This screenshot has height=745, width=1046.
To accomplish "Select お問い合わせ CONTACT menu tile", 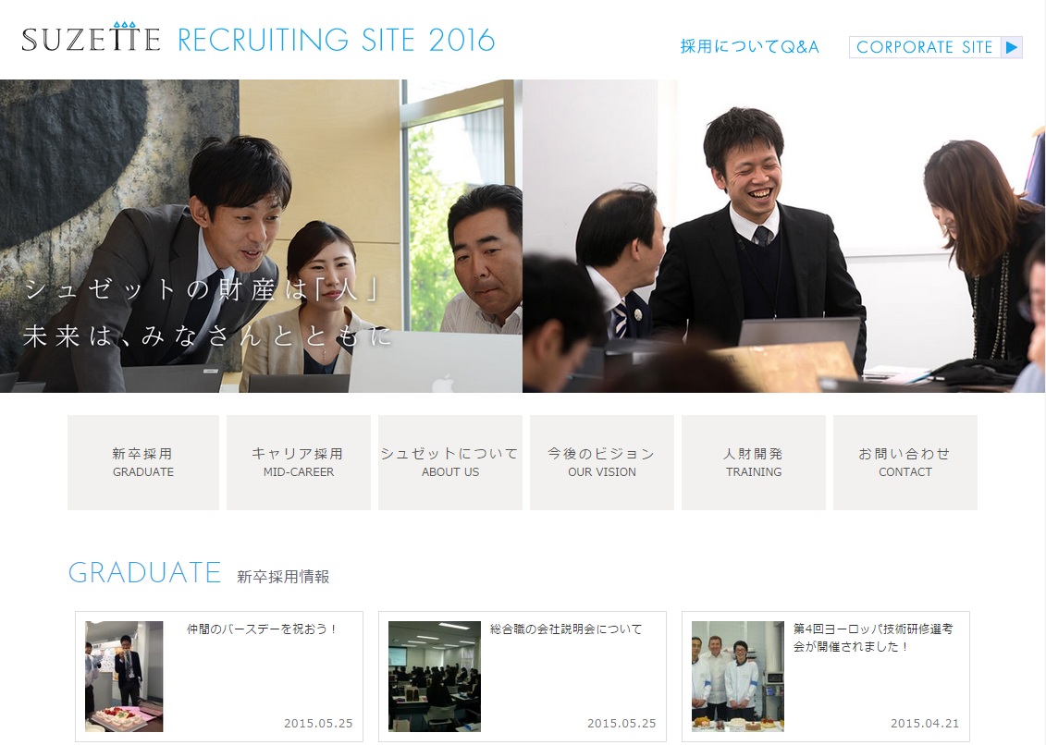I will pos(905,462).
